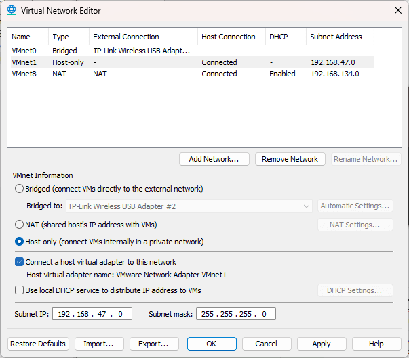Open the Import dialog
Image resolution: width=409 pixels, height=358 pixels.
click(x=99, y=344)
